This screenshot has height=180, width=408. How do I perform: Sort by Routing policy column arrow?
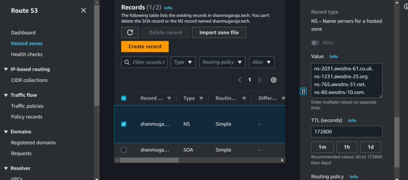(x=244, y=98)
